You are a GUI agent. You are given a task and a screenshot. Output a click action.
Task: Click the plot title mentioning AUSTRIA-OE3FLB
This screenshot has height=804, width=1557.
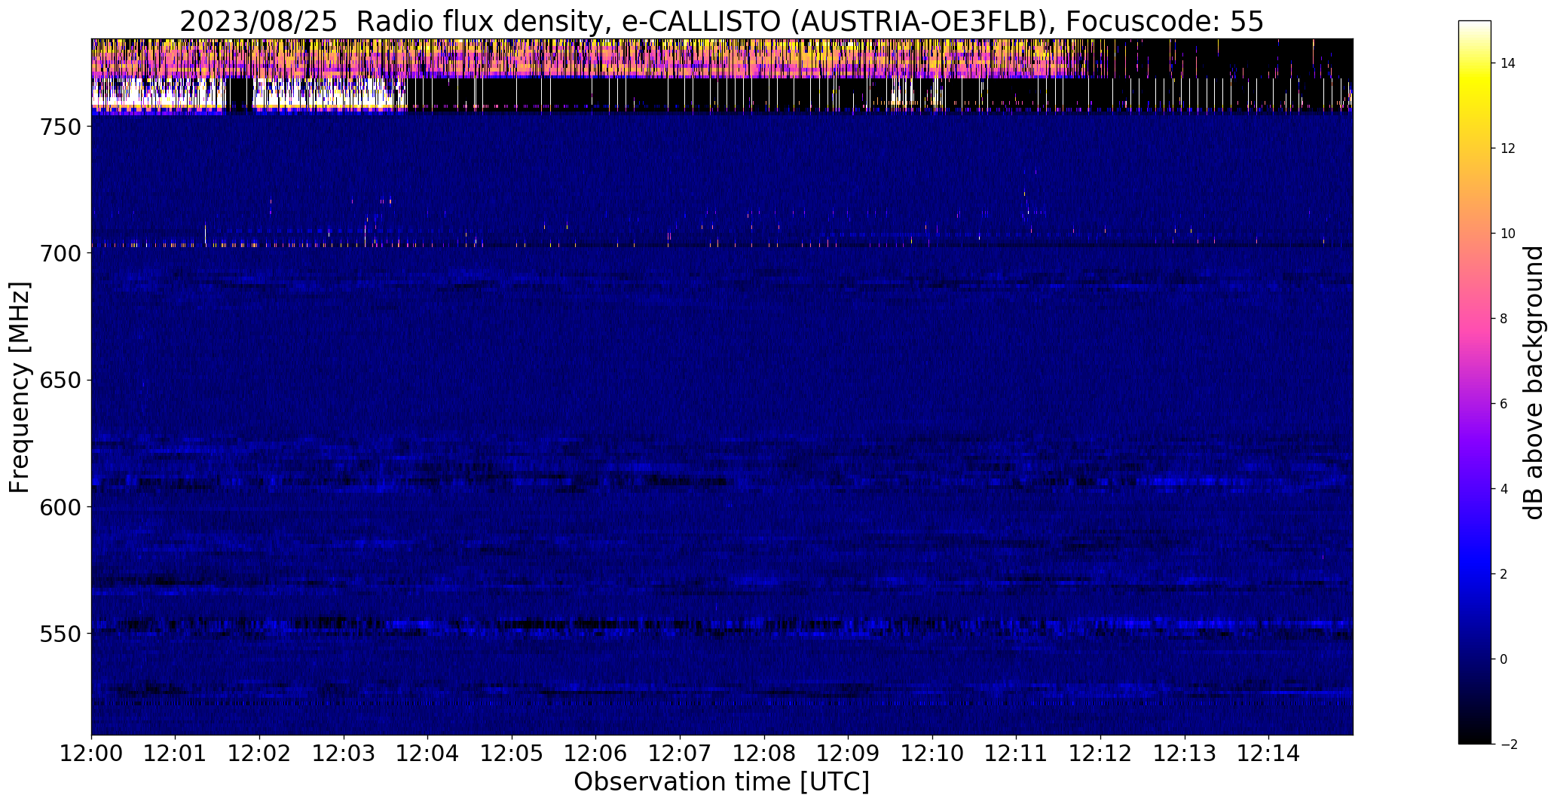[x=721, y=22]
